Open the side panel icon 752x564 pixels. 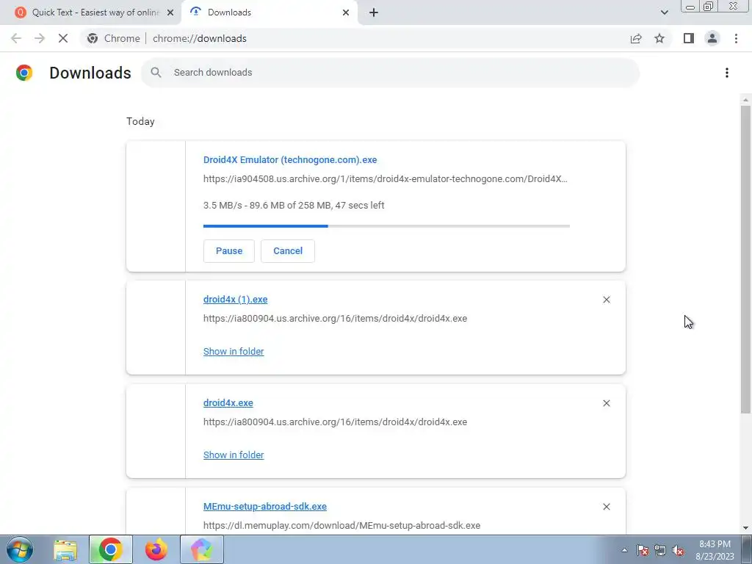click(x=689, y=38)
